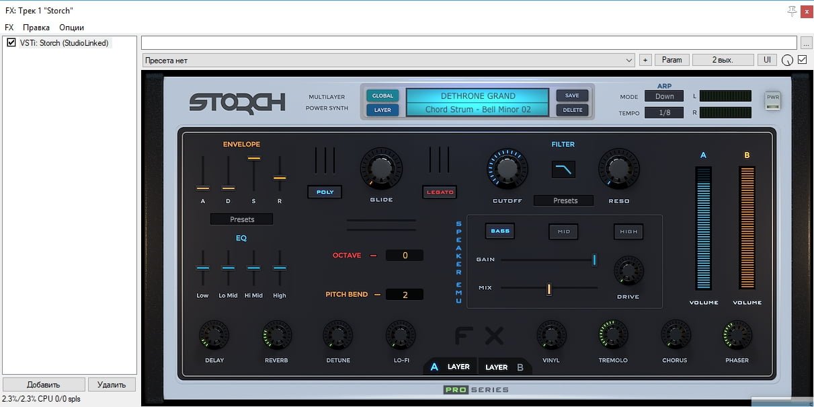Image resolution: width=814 pixels, height=407 pixels.
Task: Set the layer A volume meter
Action: click(x=703, y=229)
